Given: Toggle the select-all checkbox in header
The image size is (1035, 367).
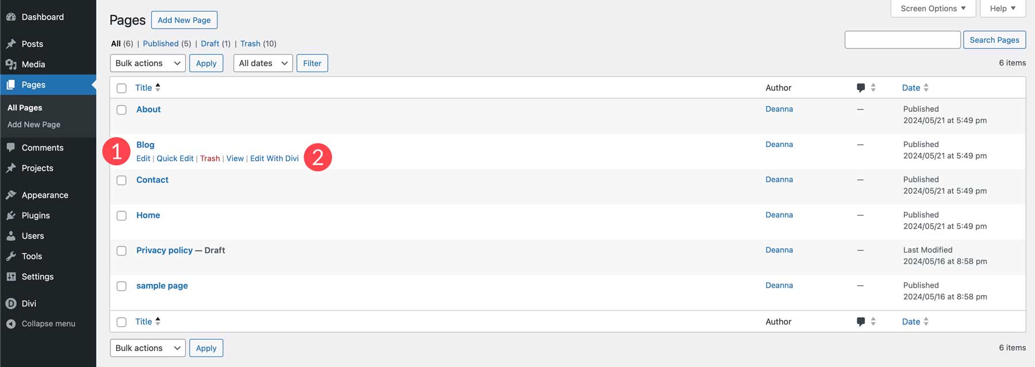Looking at the screenshot, I should (121, 88).
